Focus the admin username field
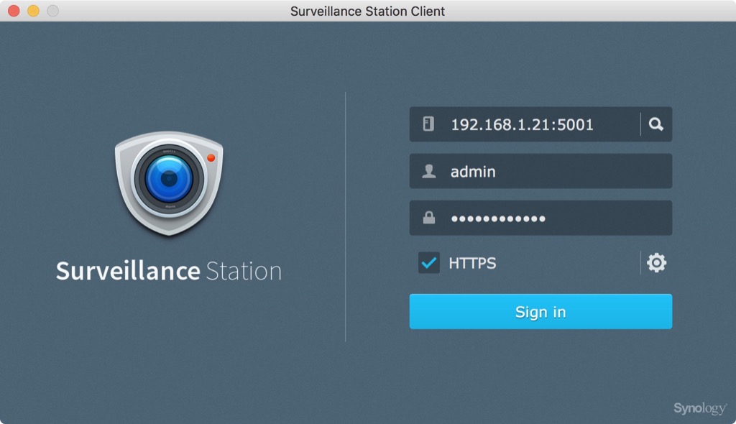This screenshot has height=424, width=736. (540, 171)
